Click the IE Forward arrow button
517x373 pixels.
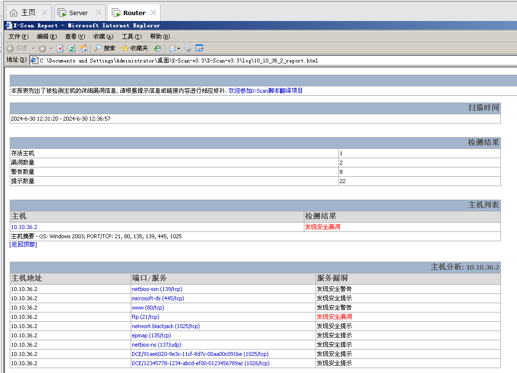42,48
